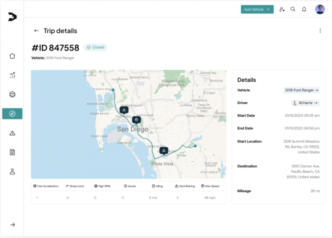Click the end date 01/10/2023 09:58 pm
Screen dimensions: 332x238
point(302,128)
